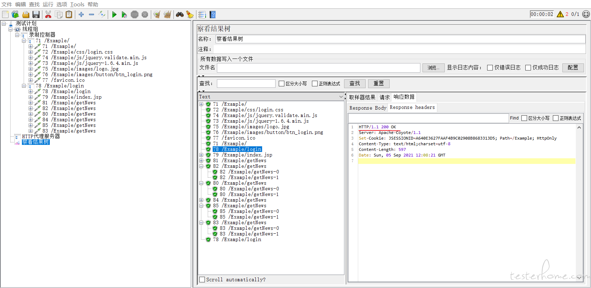
Task: Toggle 正则表达式 next to Find
Action: click(x=556, y=118)
